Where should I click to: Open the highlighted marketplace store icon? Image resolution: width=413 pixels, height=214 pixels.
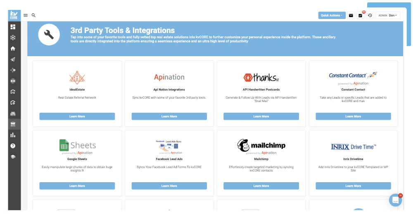click(x=13, y=124)
